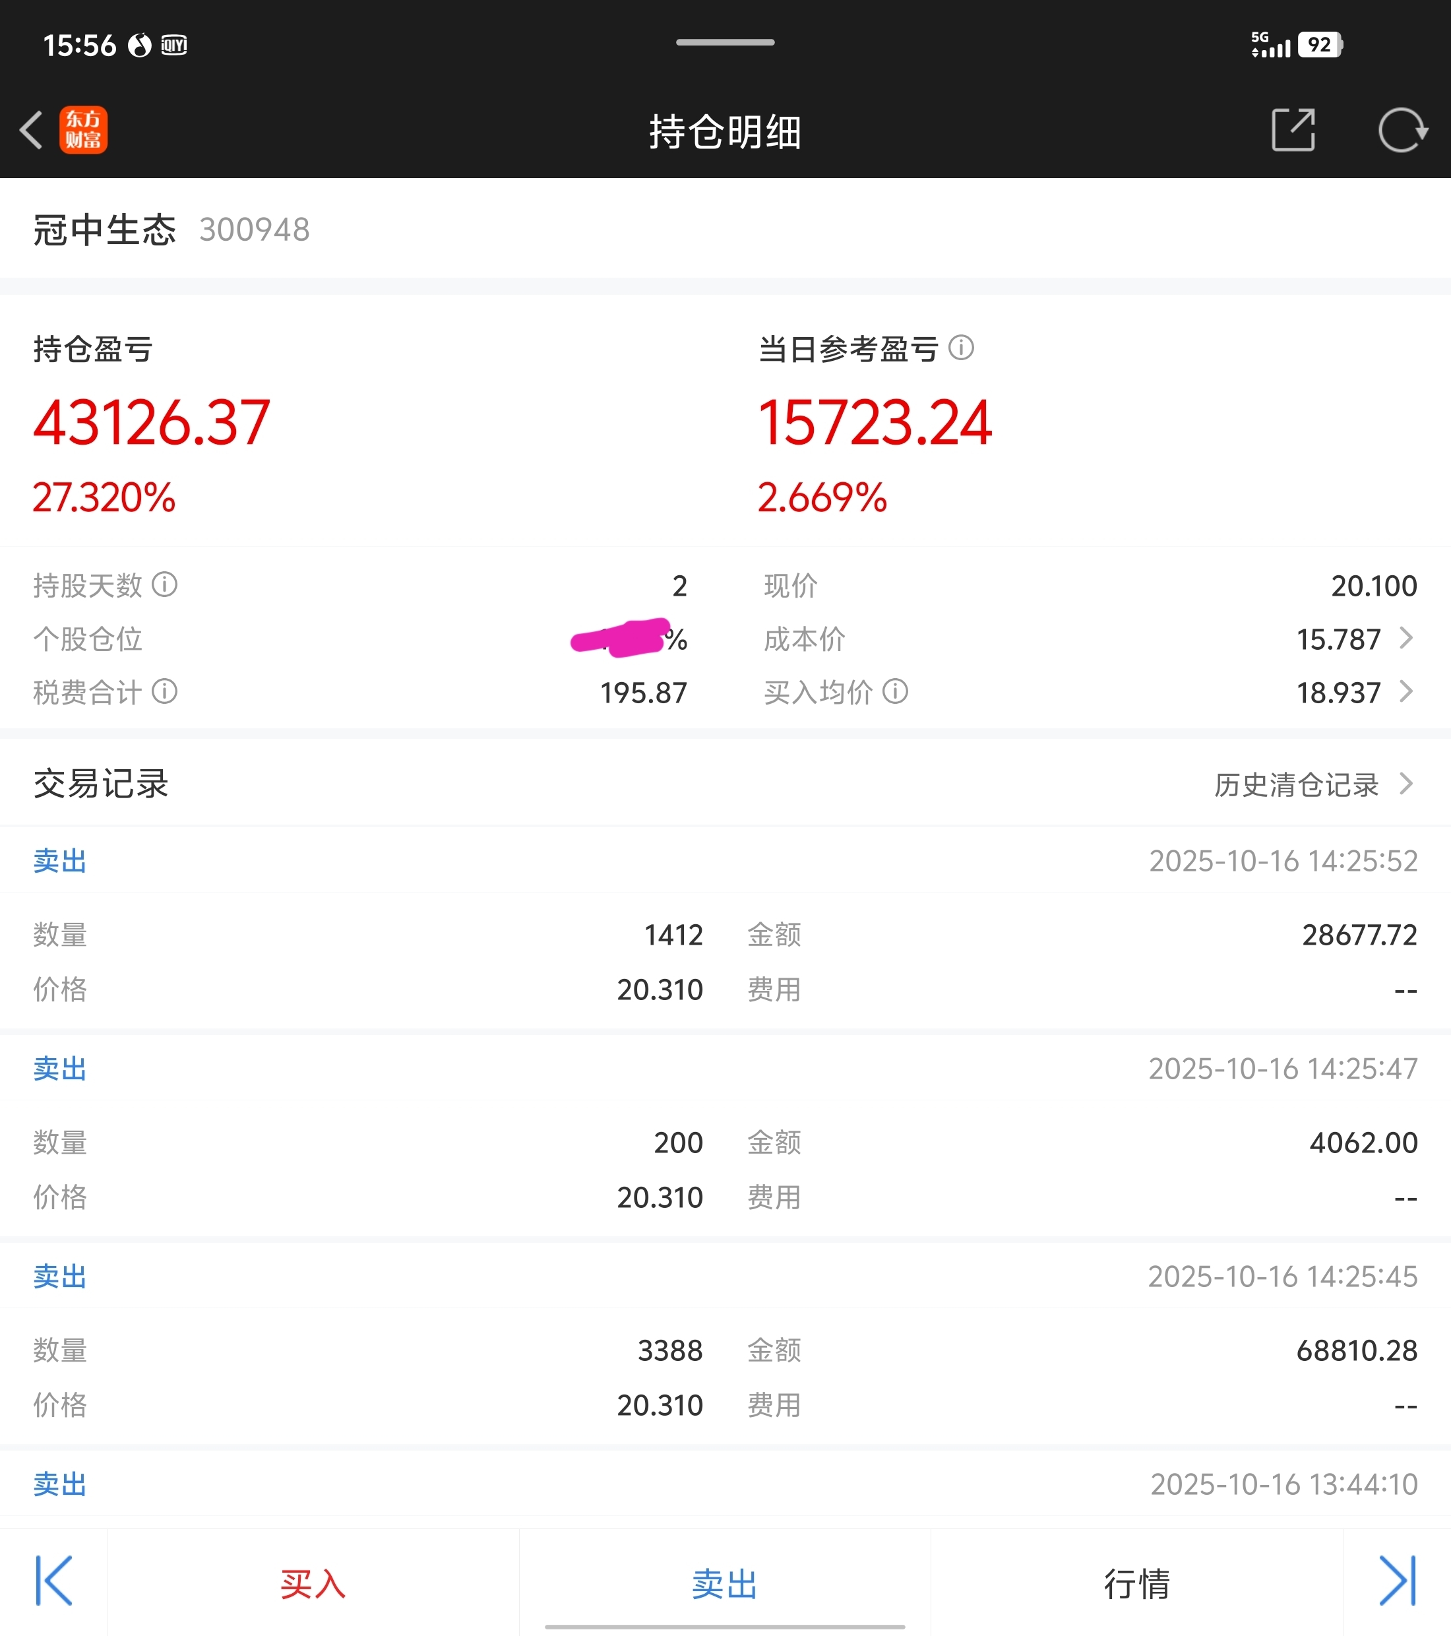Open 行情 tab at bottom
The height and width of the screenshot is (1636, 1451).
coord(1136,1583)
